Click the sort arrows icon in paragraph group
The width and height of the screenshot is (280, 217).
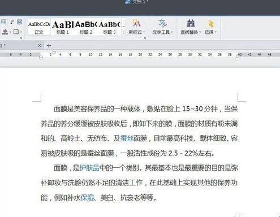tap(12, 22)
